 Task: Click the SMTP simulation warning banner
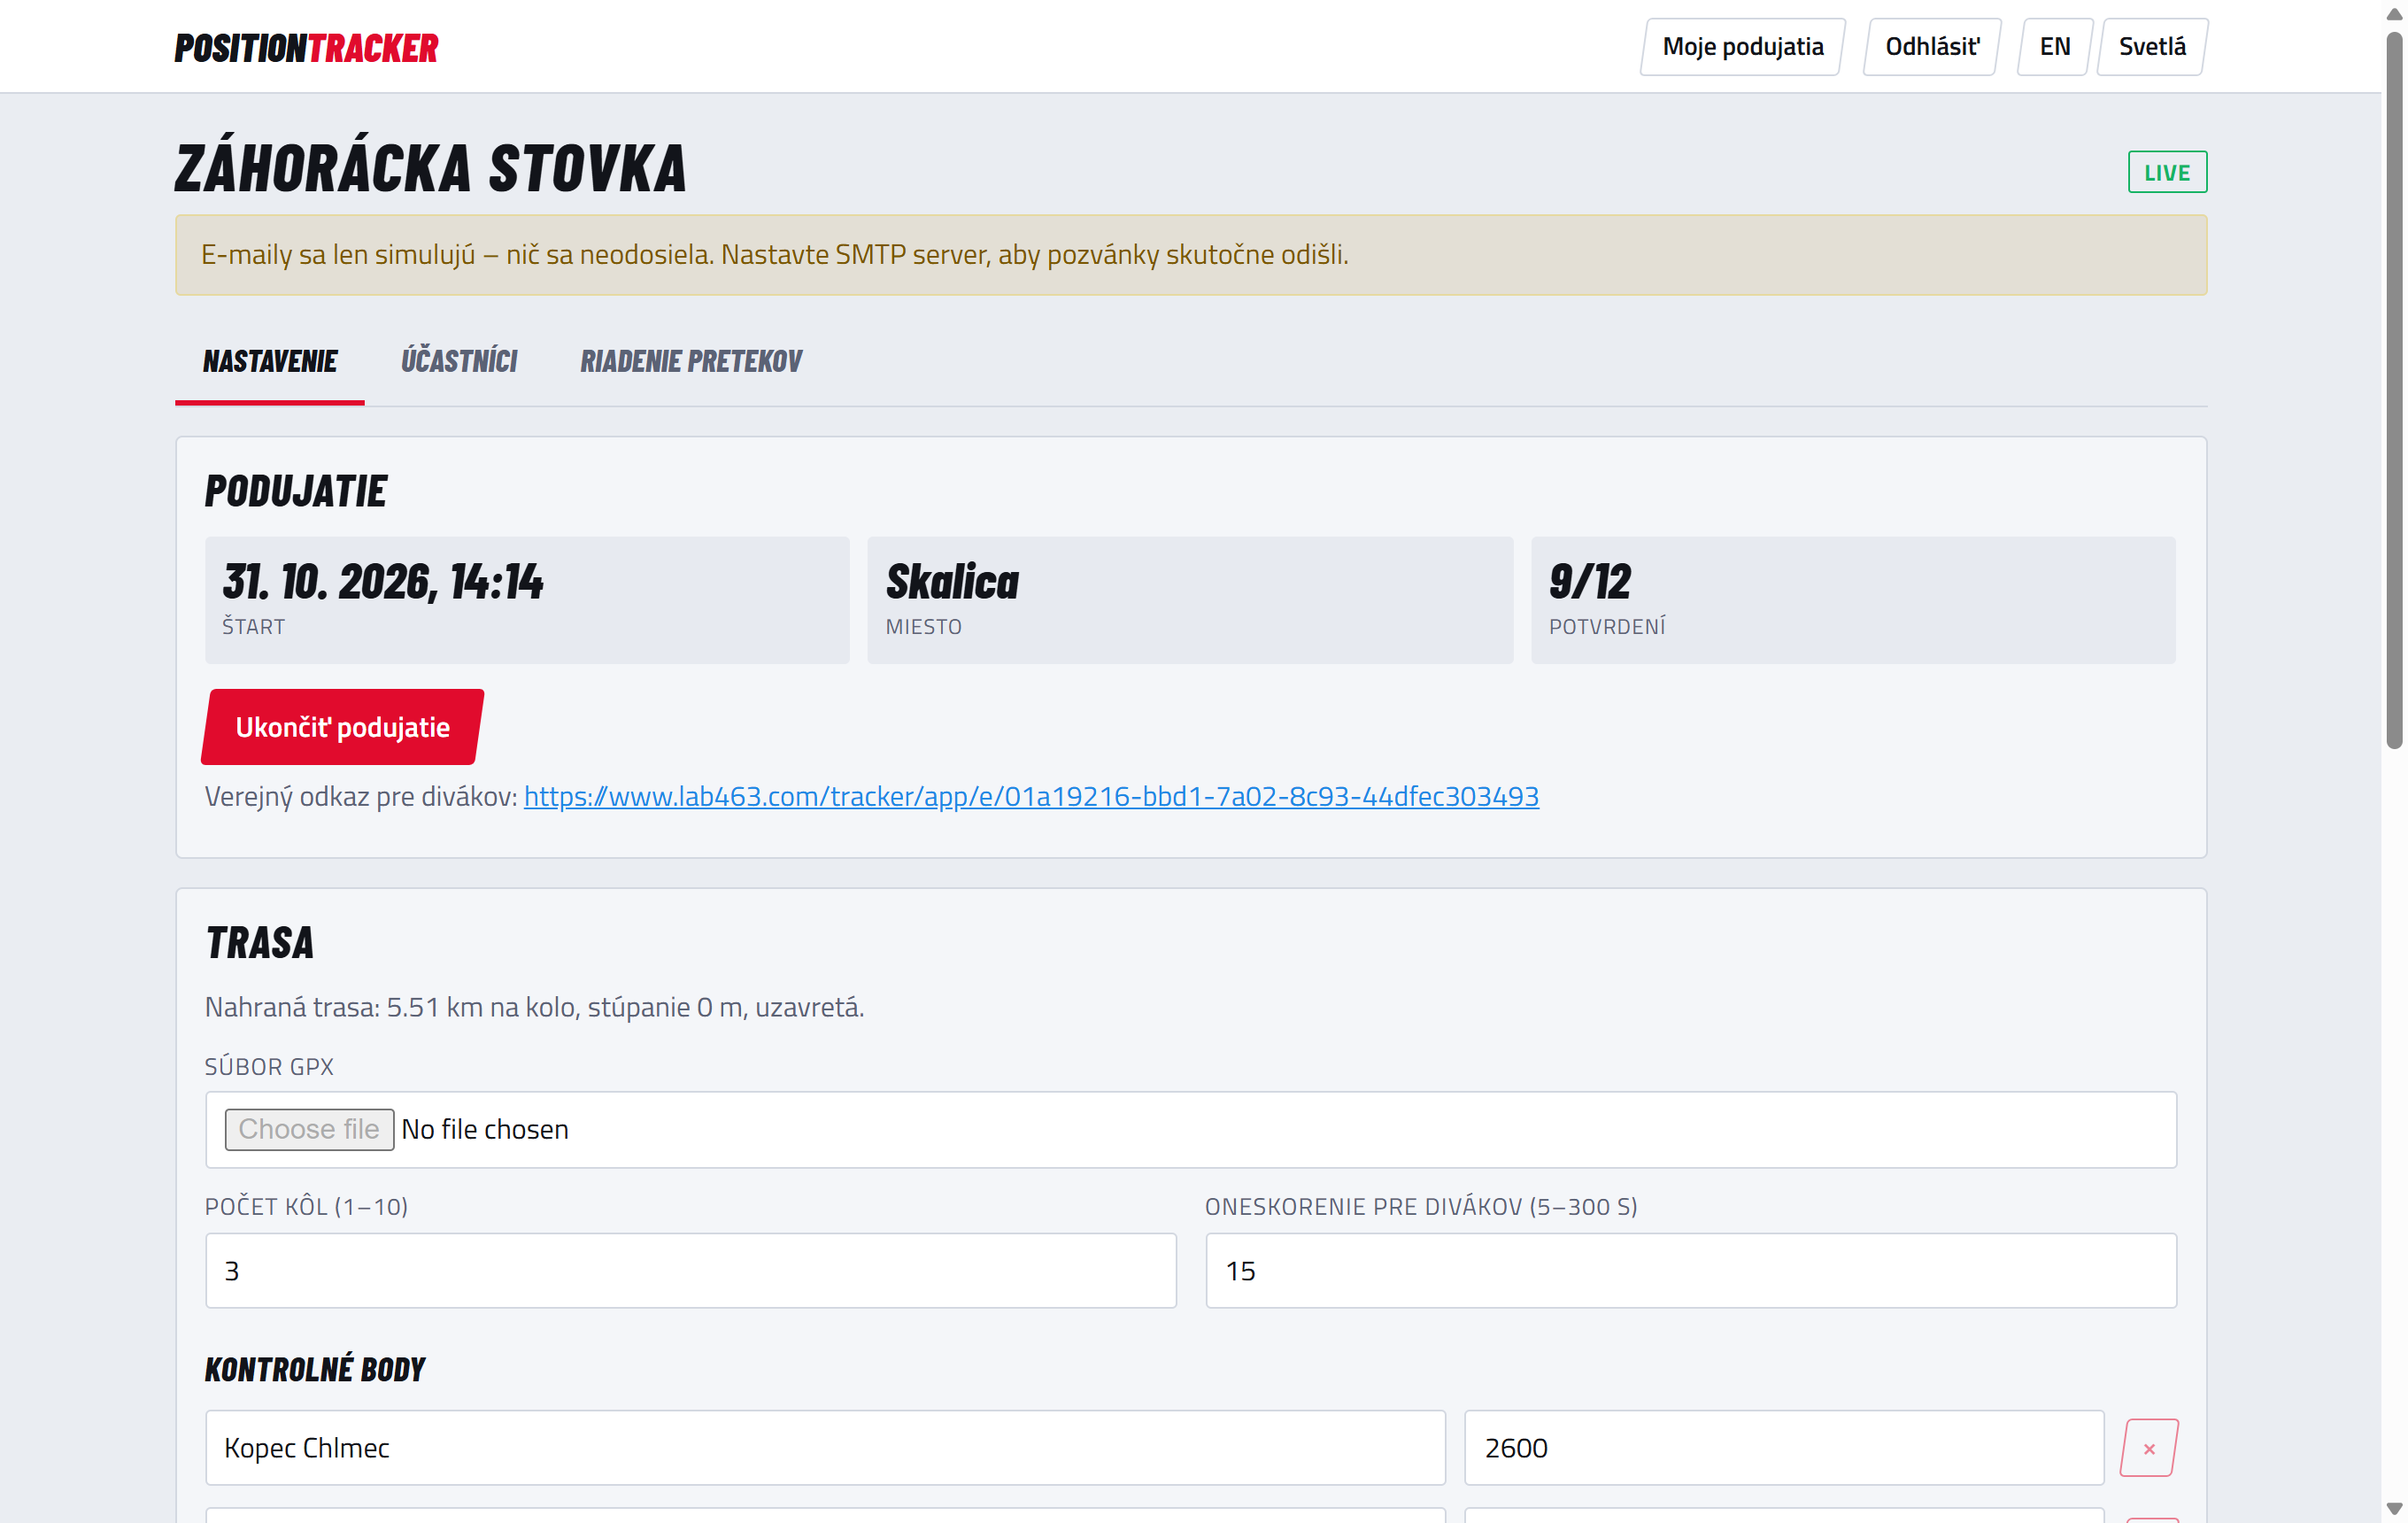coord(1191,255)
